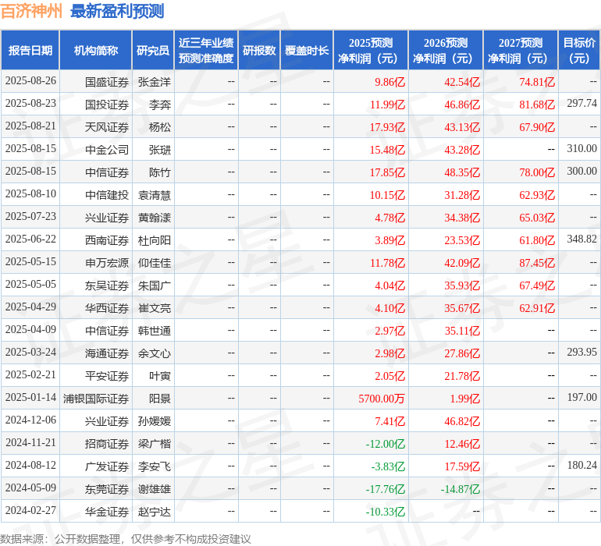Select the 2027预测净利润 column header
Screen dimensions: 601x546
(x=521, y=50)
